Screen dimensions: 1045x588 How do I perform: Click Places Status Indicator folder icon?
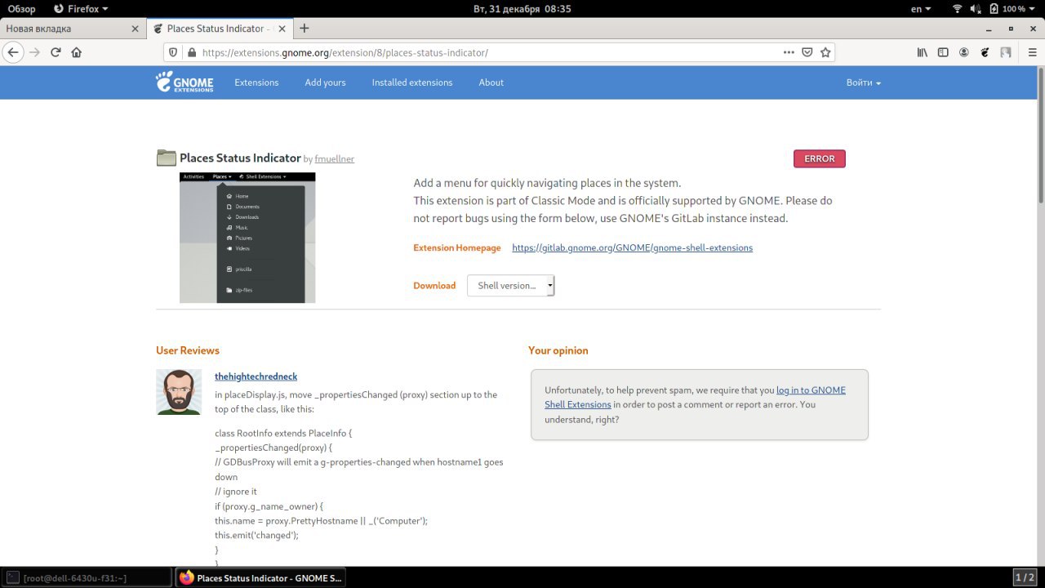coord(167,158)
